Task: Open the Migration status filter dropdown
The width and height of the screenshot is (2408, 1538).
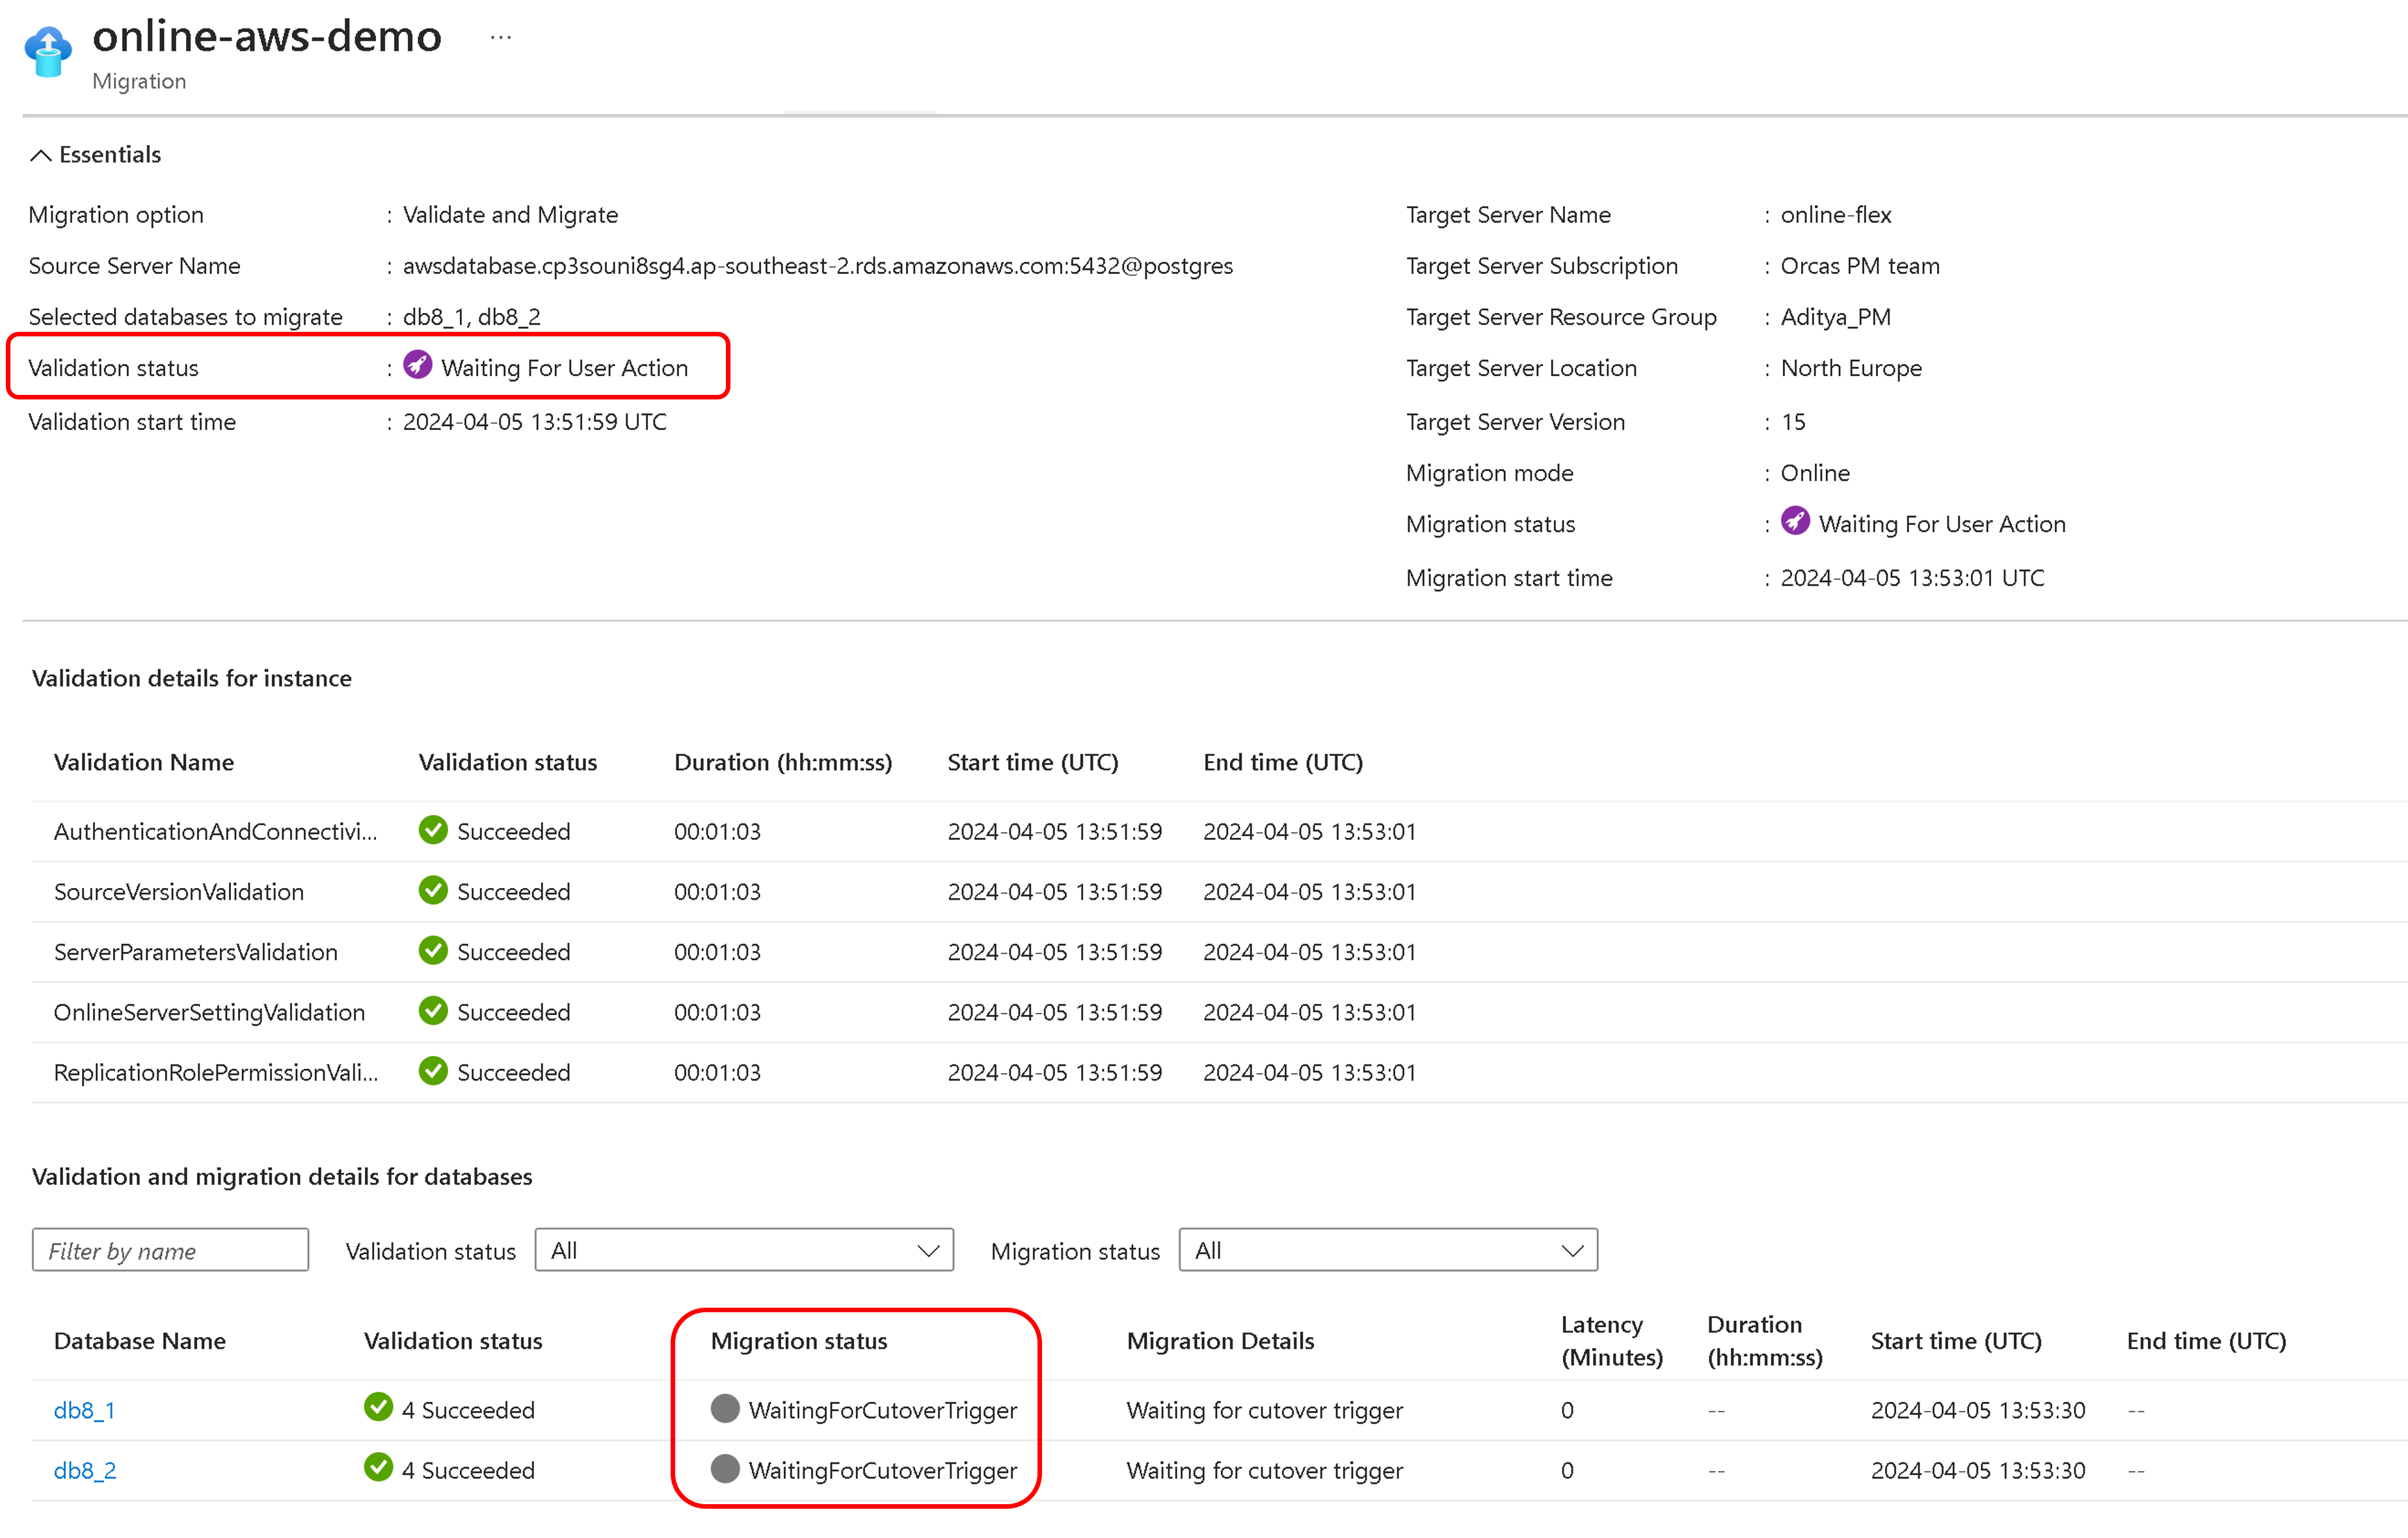Action: pyautogui.click(x=1388, y=1250)
